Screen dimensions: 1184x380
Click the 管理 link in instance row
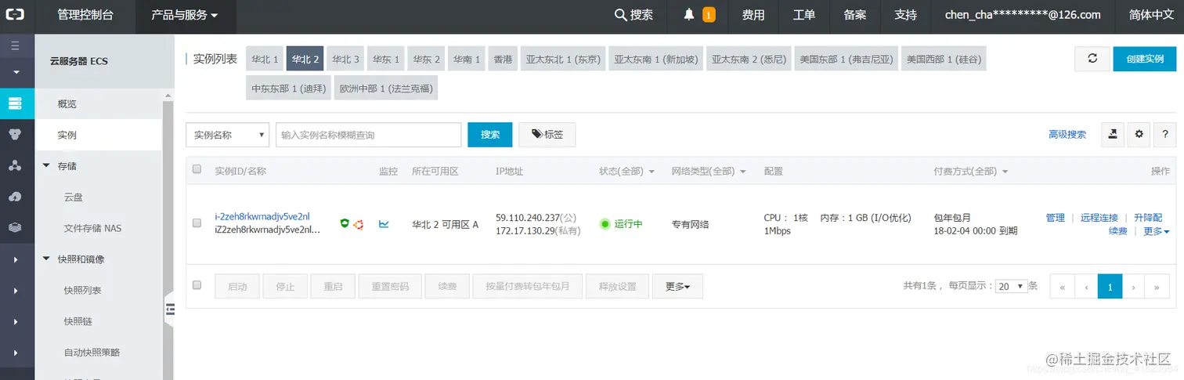coord(1055,218)
